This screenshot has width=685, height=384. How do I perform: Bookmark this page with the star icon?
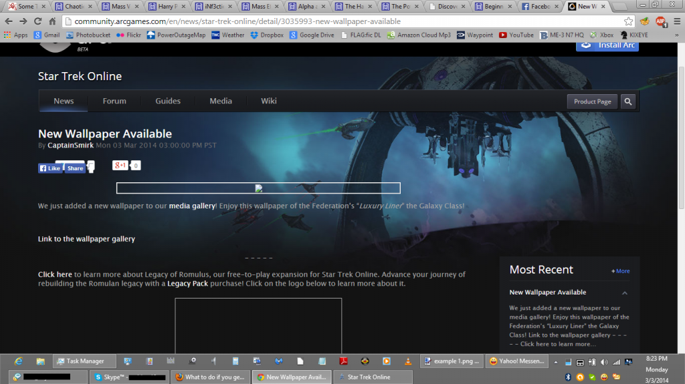click(628, 21)
